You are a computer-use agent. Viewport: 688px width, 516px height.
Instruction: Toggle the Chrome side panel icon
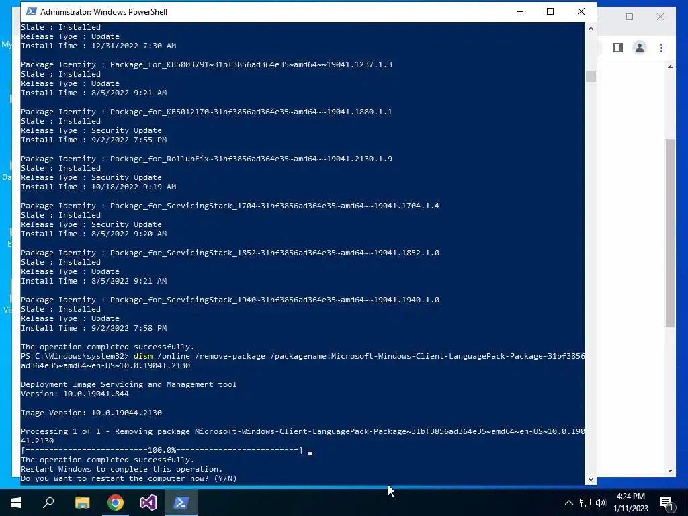point(618,48)
